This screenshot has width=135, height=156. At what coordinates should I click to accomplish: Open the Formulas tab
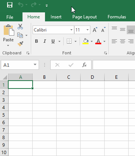coord(117,17)
